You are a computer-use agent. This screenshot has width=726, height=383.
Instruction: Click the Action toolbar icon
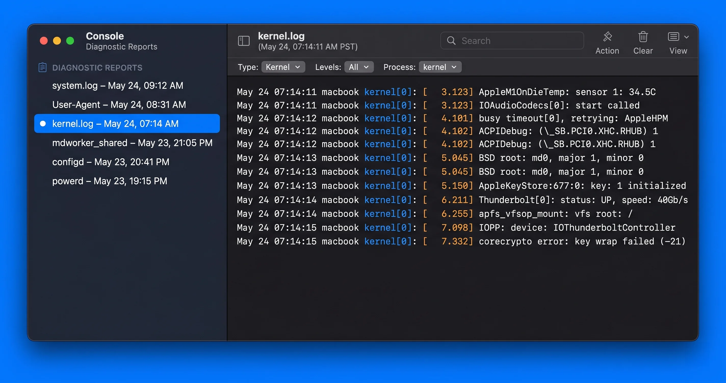click(607, 37)
